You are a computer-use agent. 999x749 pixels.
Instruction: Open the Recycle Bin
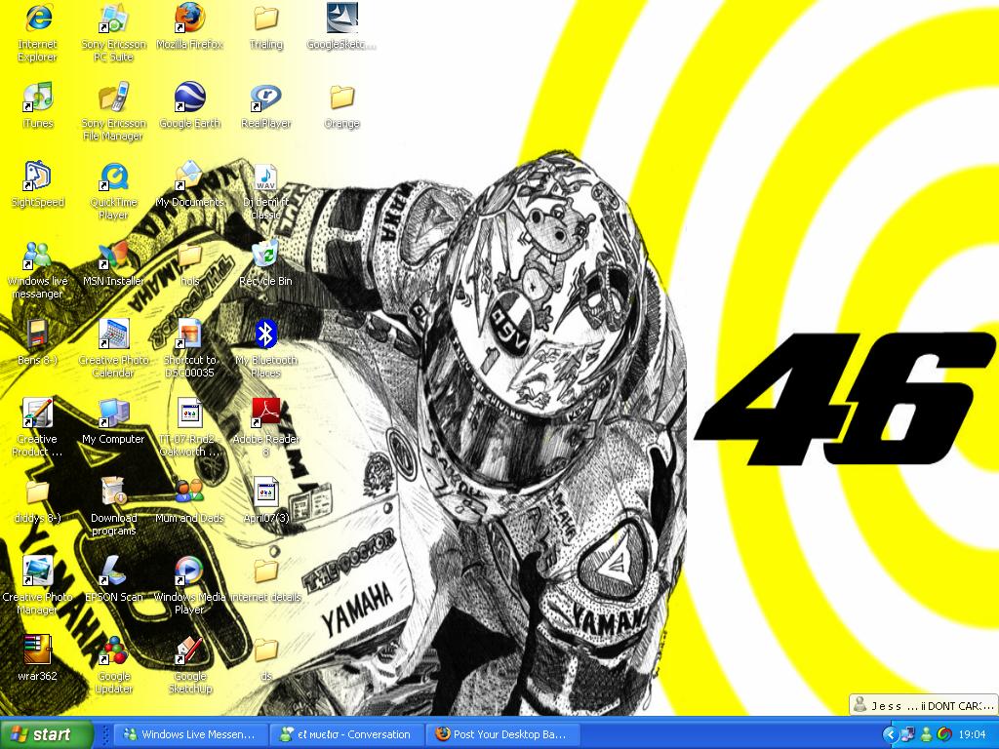coord(265,255)
